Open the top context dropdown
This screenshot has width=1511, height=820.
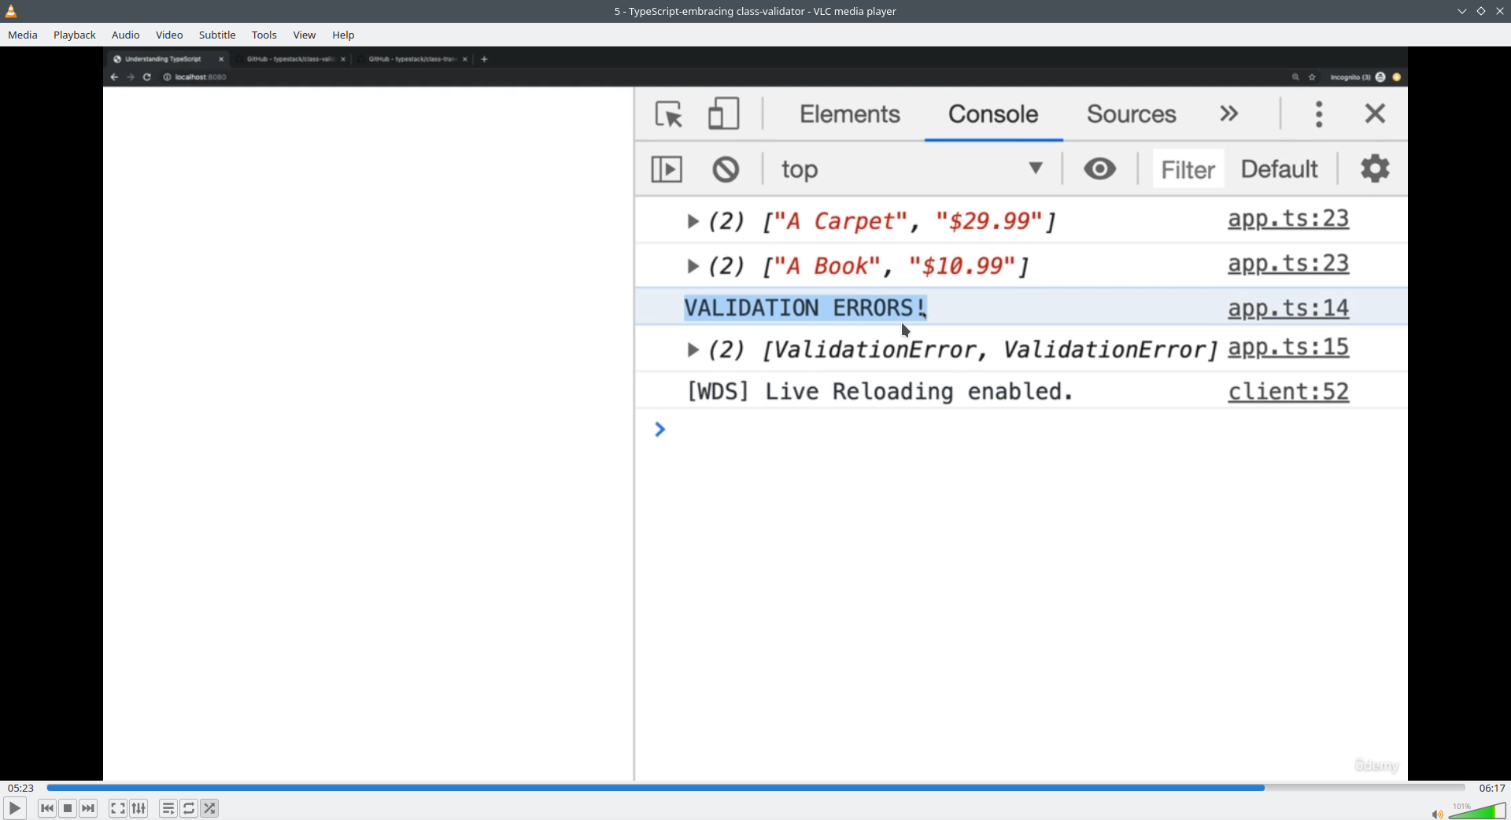click(x=913, y=169)
